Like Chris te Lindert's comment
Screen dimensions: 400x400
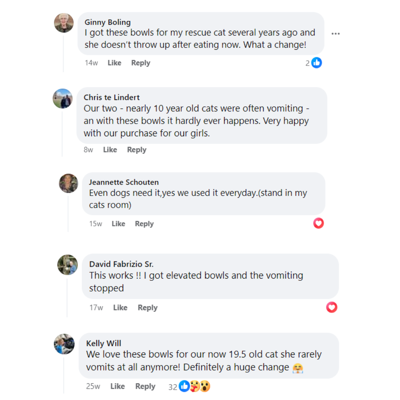tap(110, 150)
